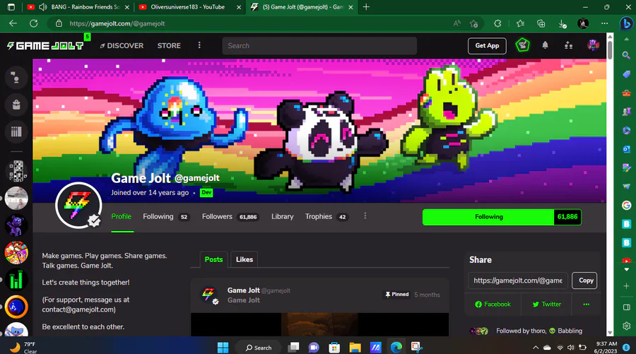Image resolution: width=636 pixels, height=354 pixels.
Task: Focus the Game Jolt search field
Action: 319,45
